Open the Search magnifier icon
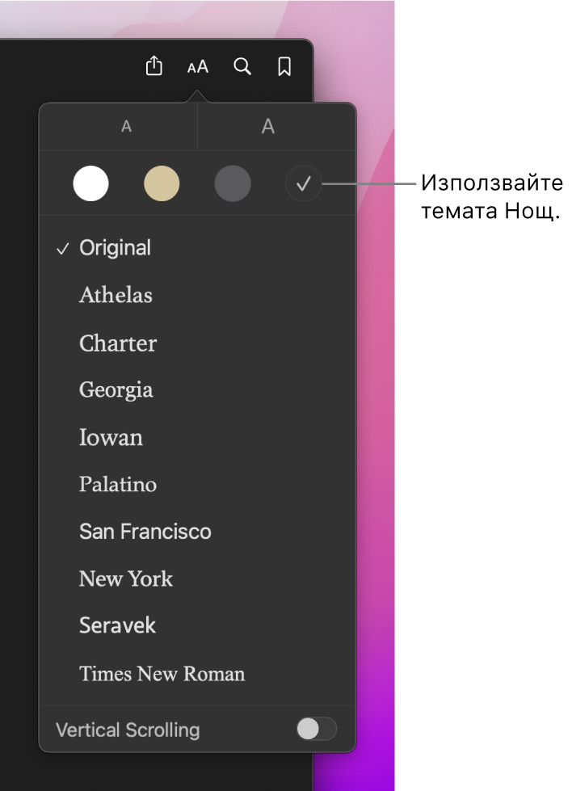This screenshot has width=572, height=791. pos(242,66)
